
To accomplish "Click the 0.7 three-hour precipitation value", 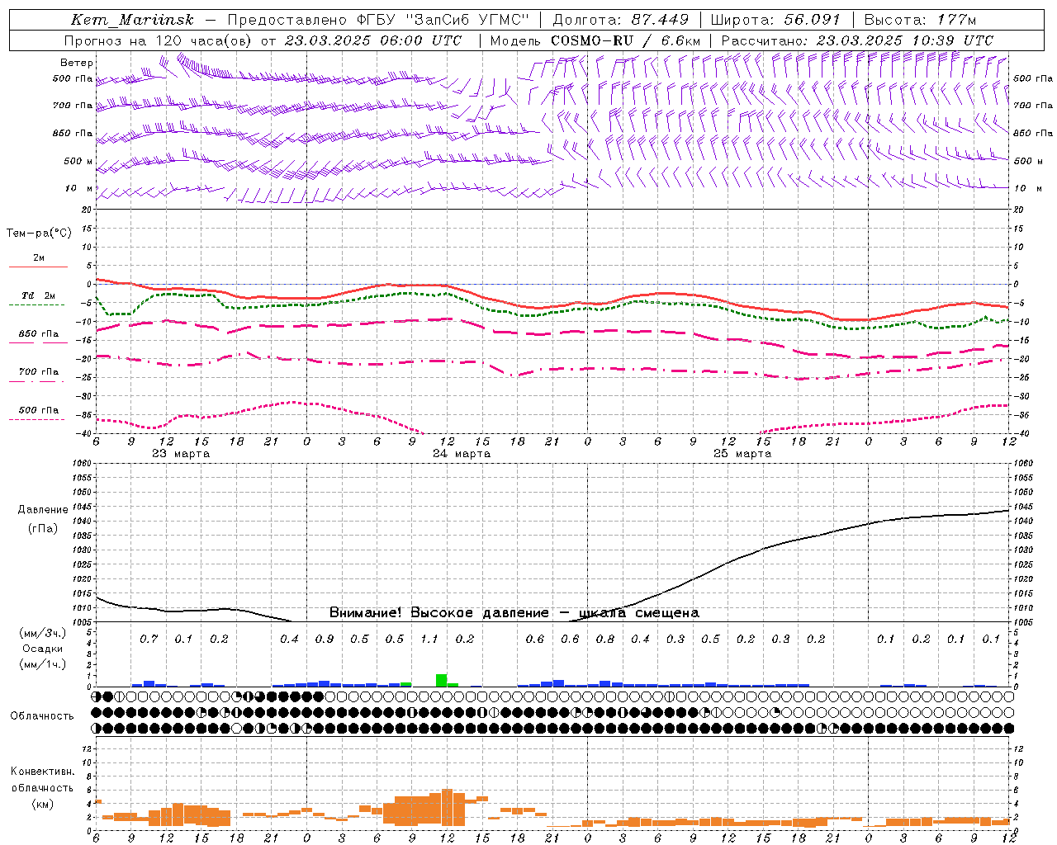I will point(149,639).
